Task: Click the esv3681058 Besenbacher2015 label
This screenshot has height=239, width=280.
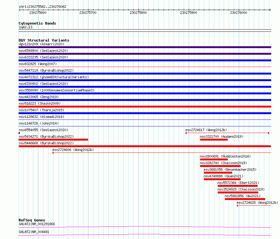Action: pyautogui.click(x=230, y=170)
